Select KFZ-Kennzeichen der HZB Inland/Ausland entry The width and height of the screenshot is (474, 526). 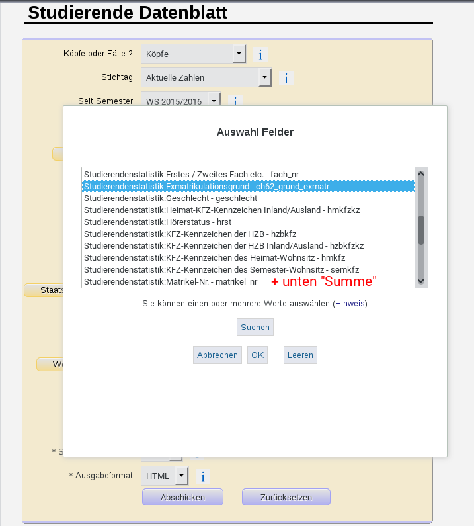pyautogui.click(x=248, y=246)
